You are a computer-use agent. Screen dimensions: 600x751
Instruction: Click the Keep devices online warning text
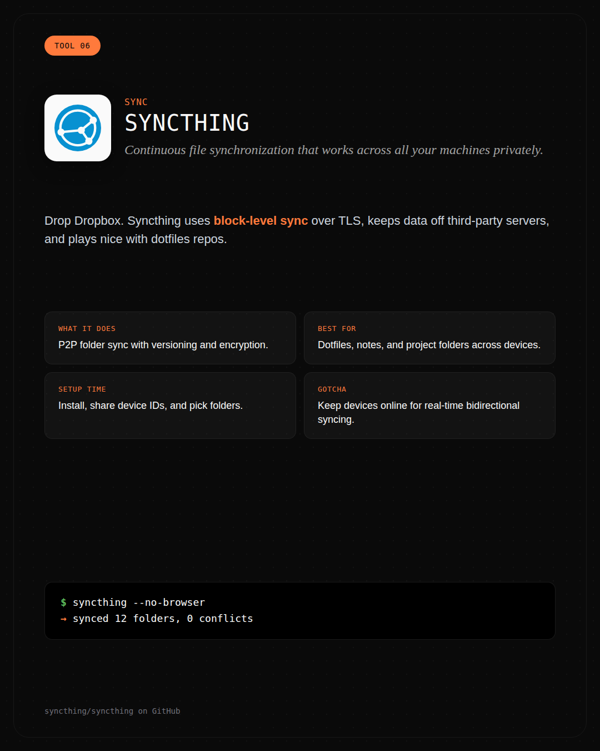click(x=419, y=412)
